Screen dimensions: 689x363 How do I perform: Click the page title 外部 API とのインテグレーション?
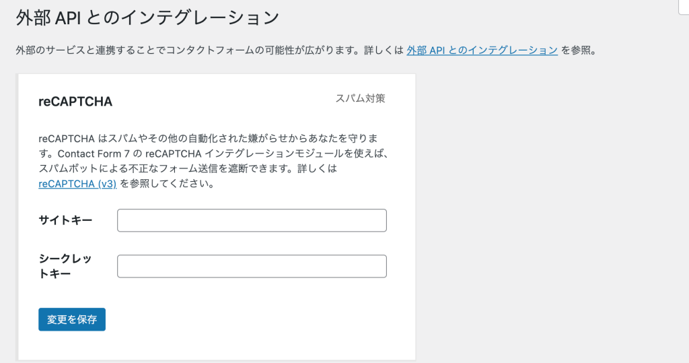click(x=147, y=18)
